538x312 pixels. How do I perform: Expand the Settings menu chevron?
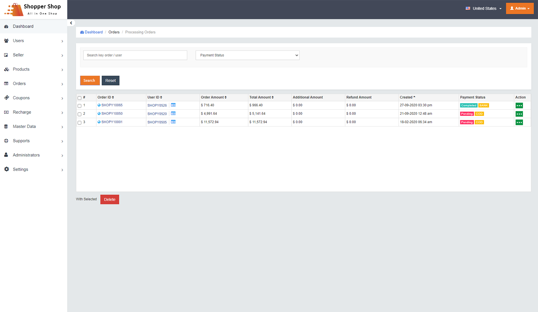[x=62, y=170]
